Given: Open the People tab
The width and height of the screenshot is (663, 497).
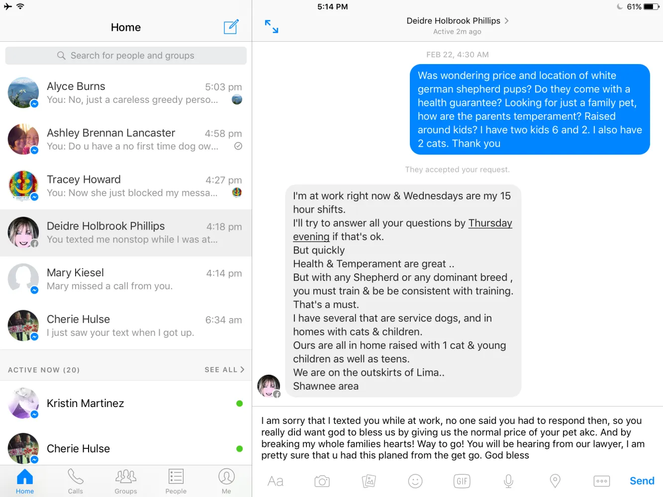Looking at the screenshot, I should tap(176, 482).
